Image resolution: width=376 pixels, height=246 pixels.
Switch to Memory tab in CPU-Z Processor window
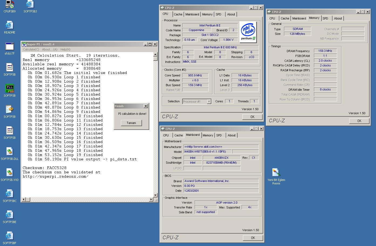coord(207,14)
